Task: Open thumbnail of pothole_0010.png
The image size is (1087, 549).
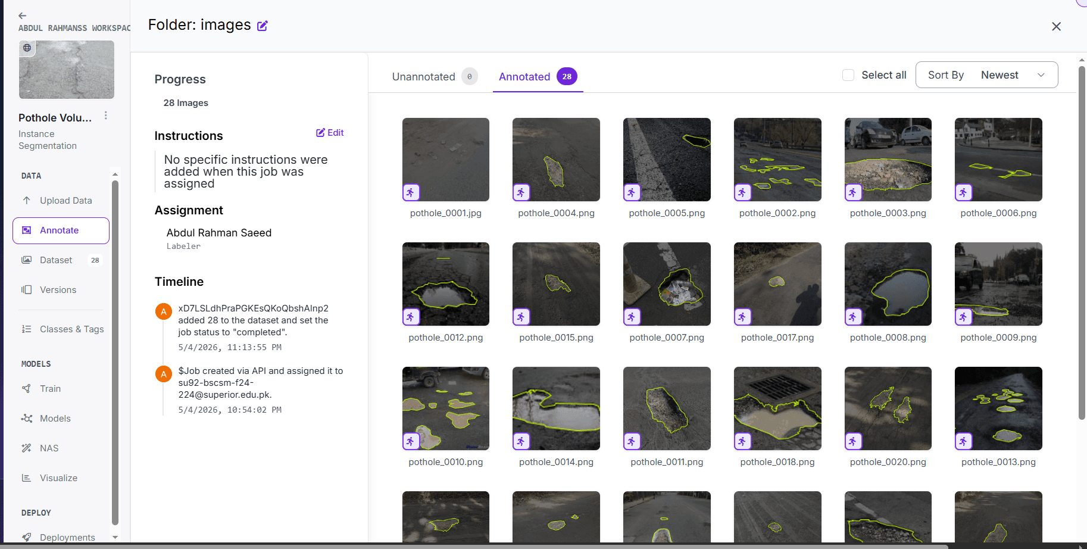Action: pyautogui.click(x=446, y=408)
